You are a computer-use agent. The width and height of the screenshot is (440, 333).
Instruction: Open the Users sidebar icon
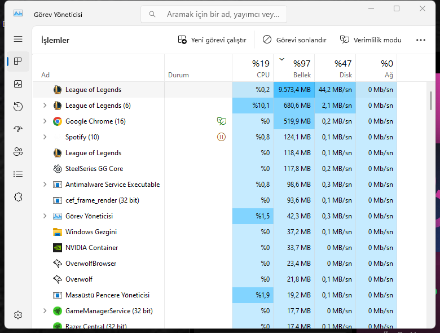tap(18, 152)
